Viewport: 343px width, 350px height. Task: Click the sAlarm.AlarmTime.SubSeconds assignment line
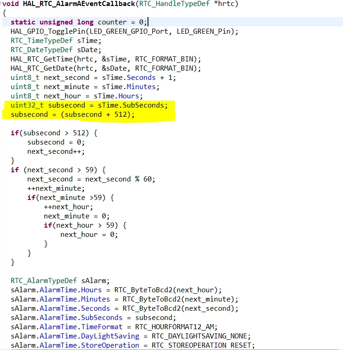[94, 318]
